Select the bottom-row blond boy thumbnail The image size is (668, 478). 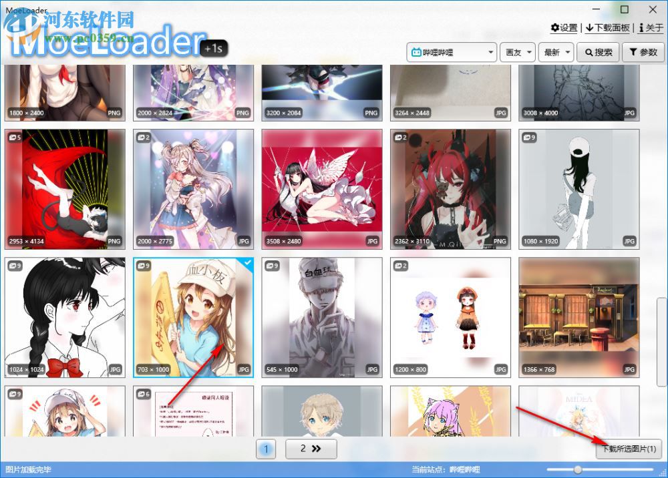pos(322,411)
